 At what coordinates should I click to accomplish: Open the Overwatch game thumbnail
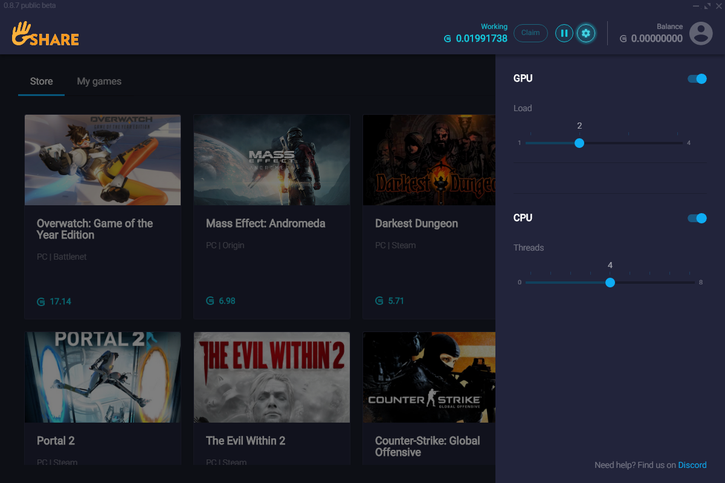point(103,160)
